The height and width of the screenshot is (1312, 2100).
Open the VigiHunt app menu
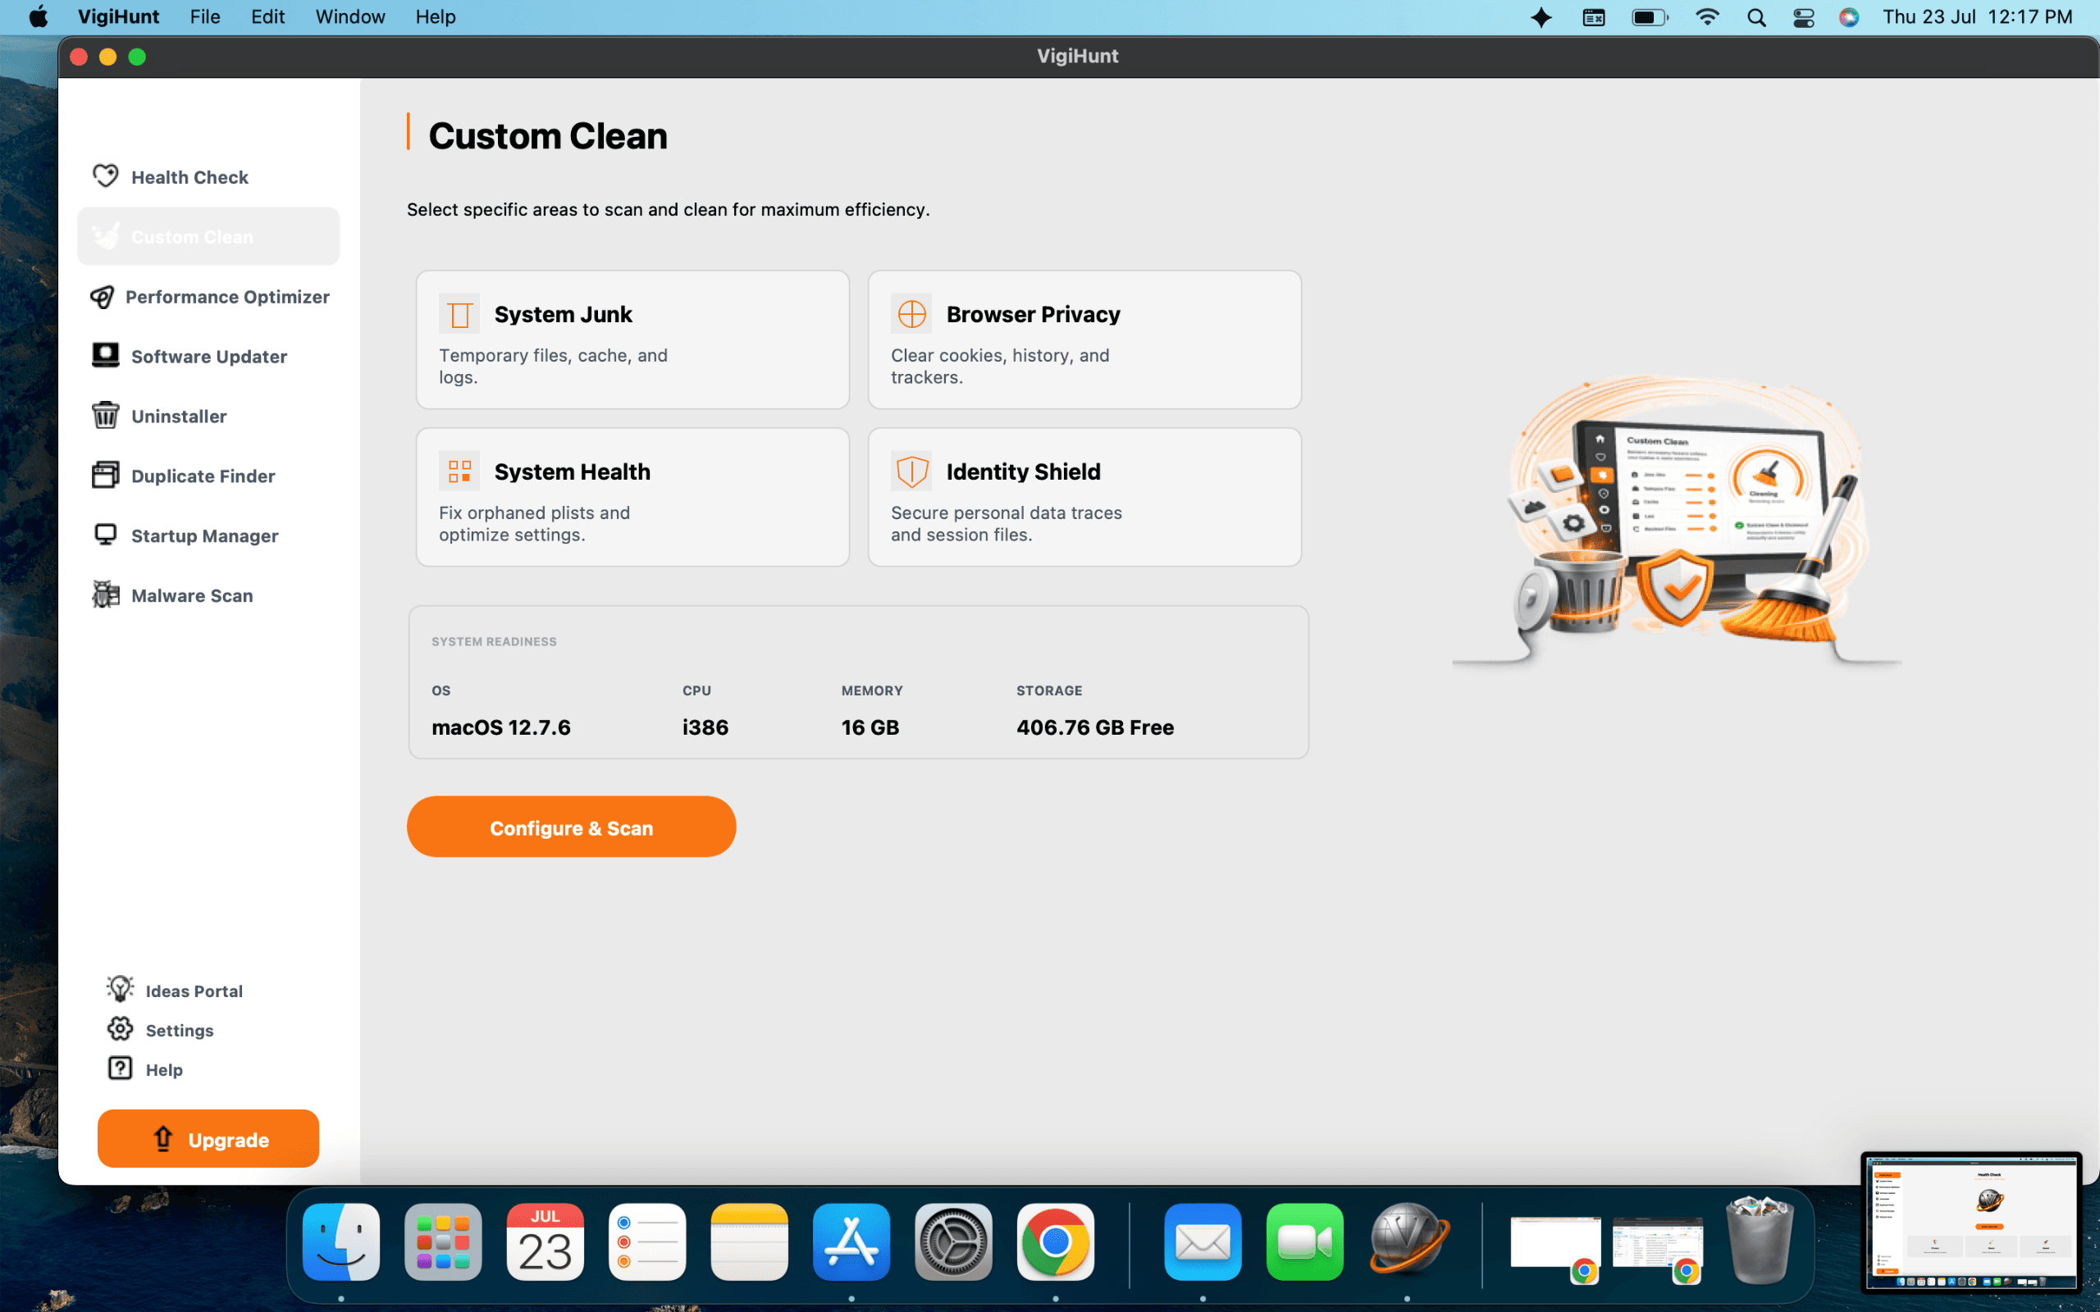(x=118, y=16)
